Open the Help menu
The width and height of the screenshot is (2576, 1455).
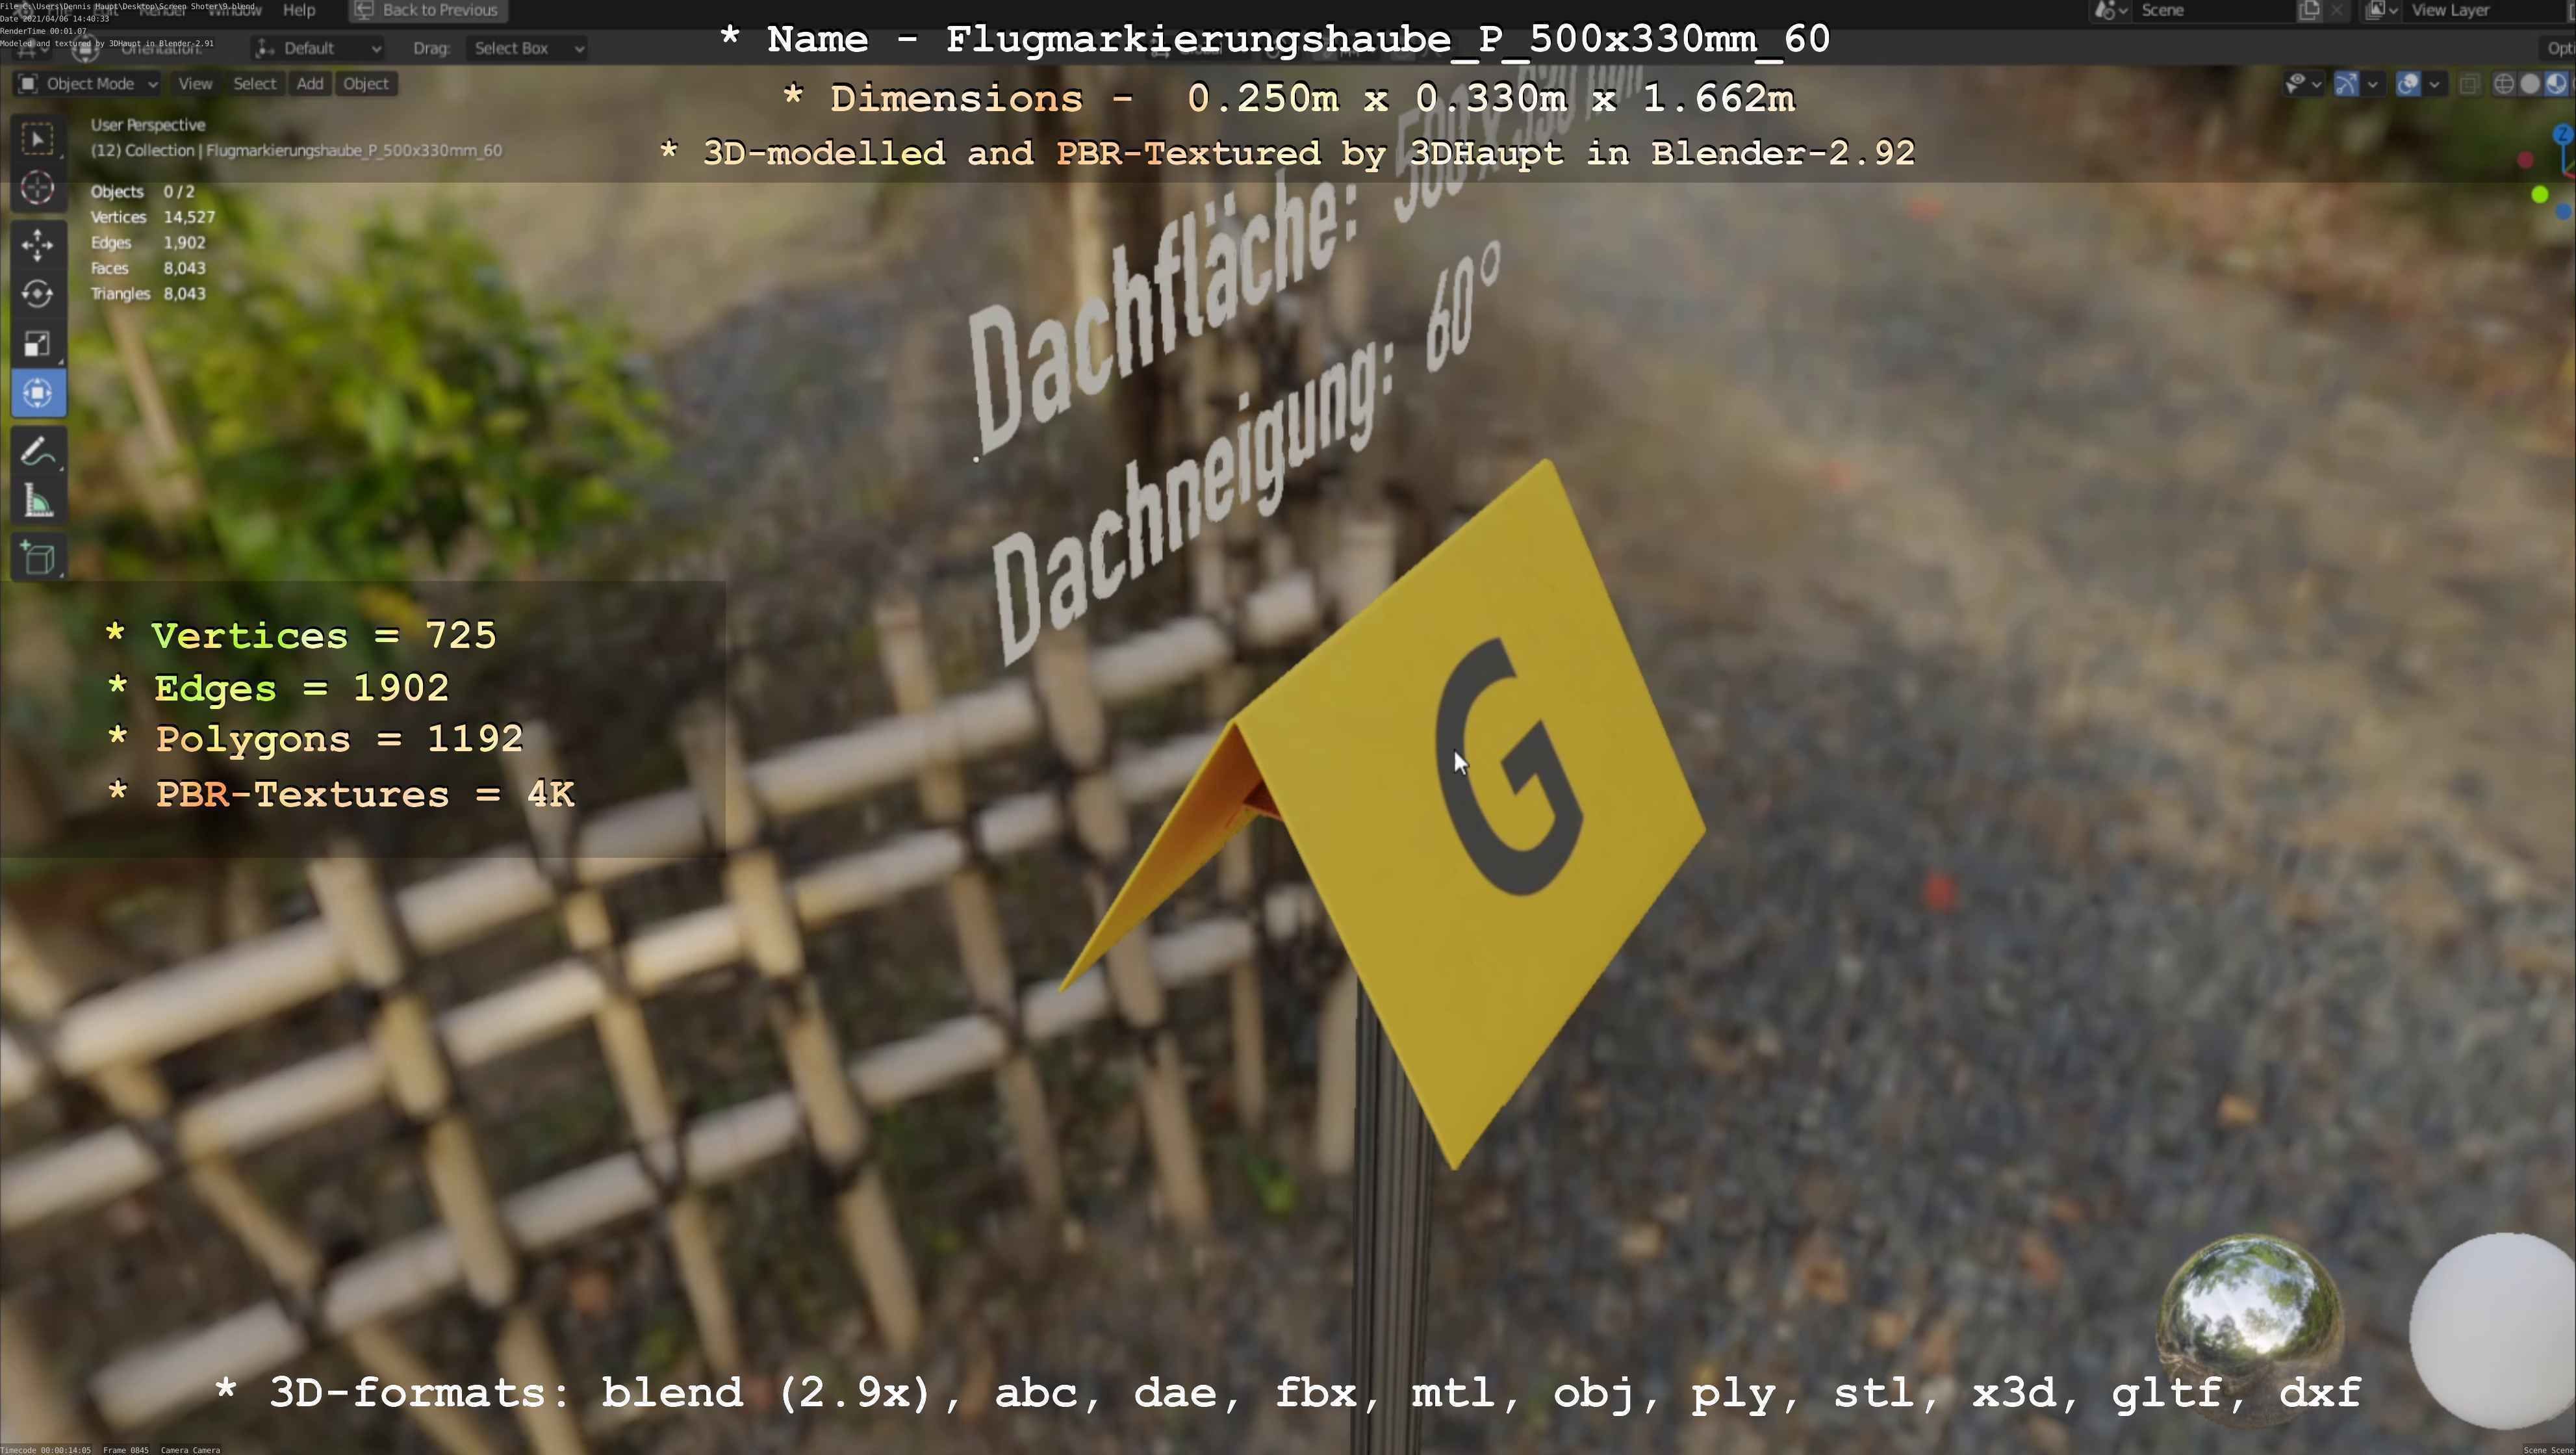tap(299, 10)
